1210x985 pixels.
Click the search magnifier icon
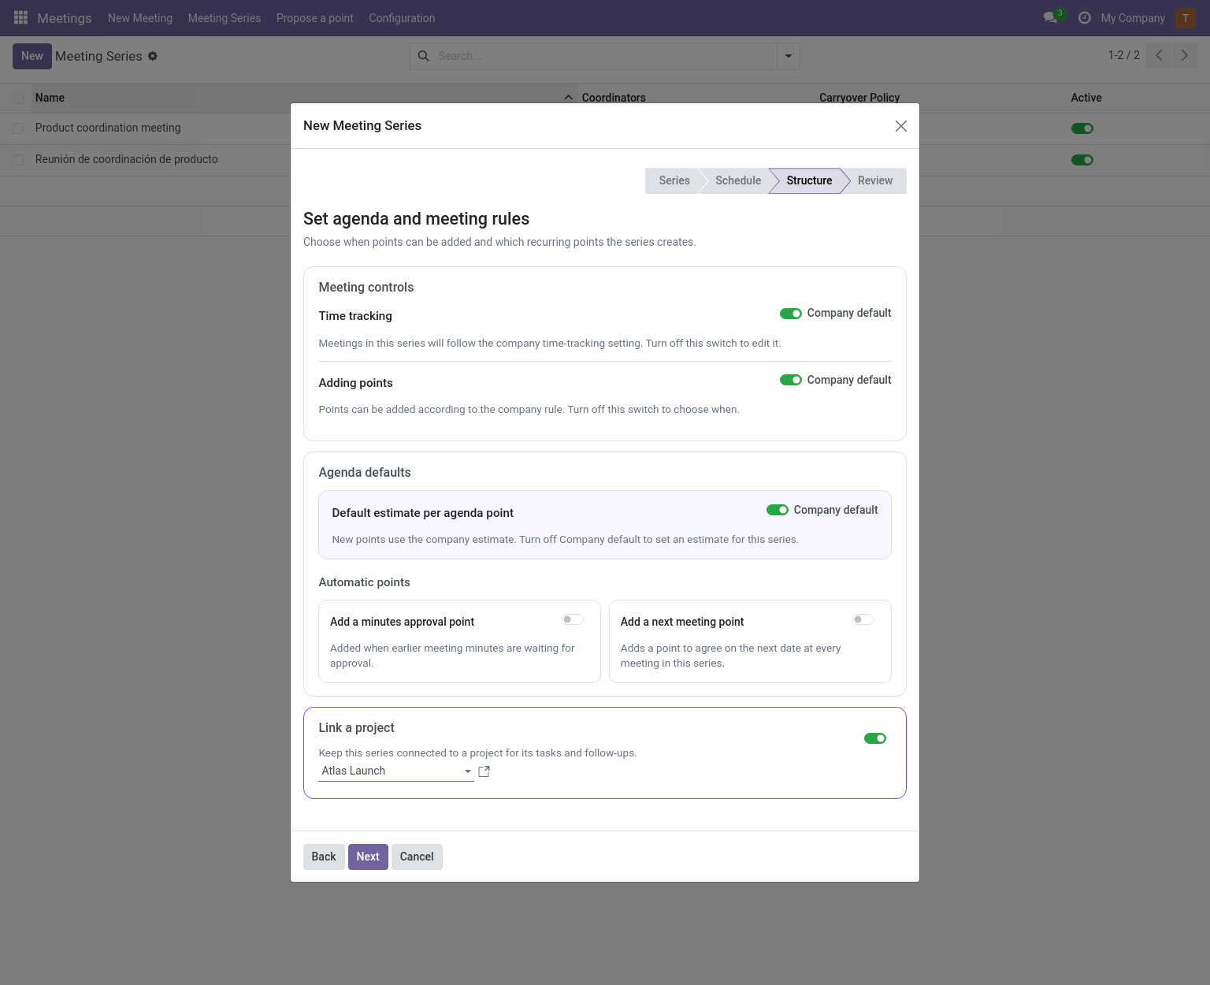[424, 56]
